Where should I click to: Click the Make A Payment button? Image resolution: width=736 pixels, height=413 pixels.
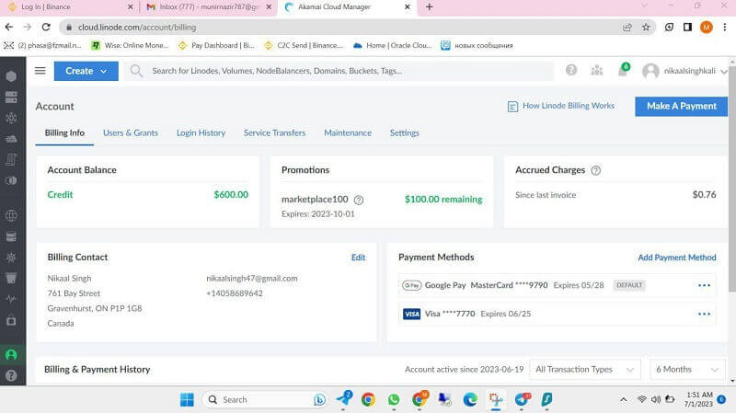point(681,106)
